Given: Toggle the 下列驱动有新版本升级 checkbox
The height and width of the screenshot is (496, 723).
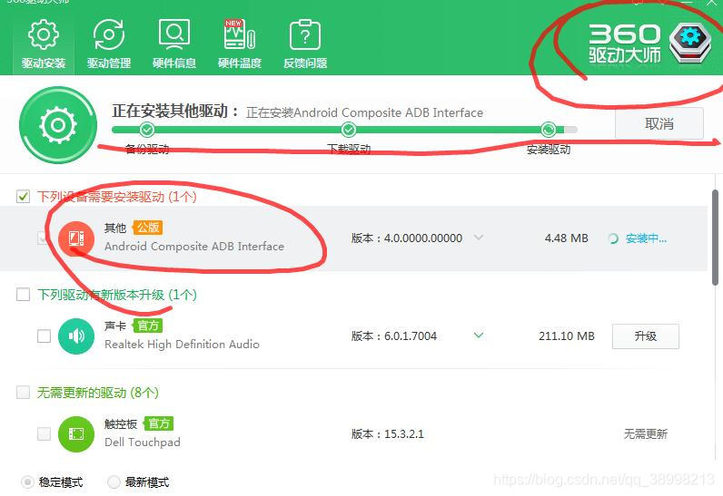Looking at the screenshot, I should 23,294.
